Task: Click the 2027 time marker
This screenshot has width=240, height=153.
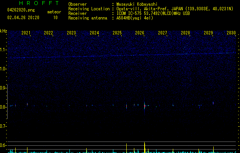Action: coord(163,33)
